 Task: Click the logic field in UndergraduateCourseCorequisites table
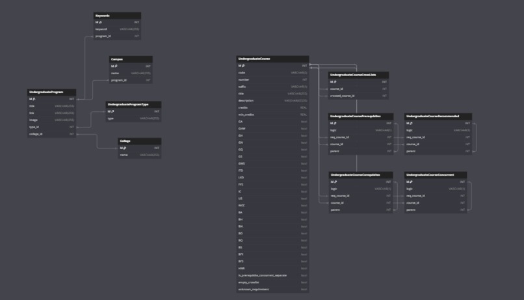point(361,189)
